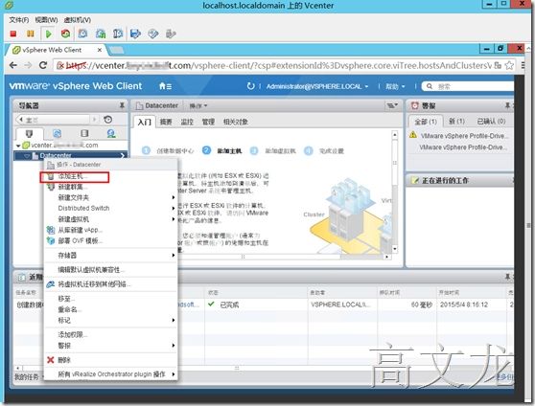This screenshot has height=406, width=535.
Task: Open the vSphere Home menu icon
Action: point(166,86)
